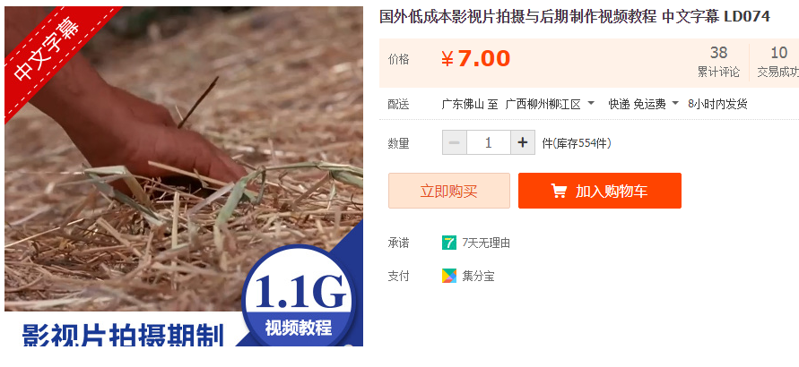Click the product title LD074

tap(574, 17)
